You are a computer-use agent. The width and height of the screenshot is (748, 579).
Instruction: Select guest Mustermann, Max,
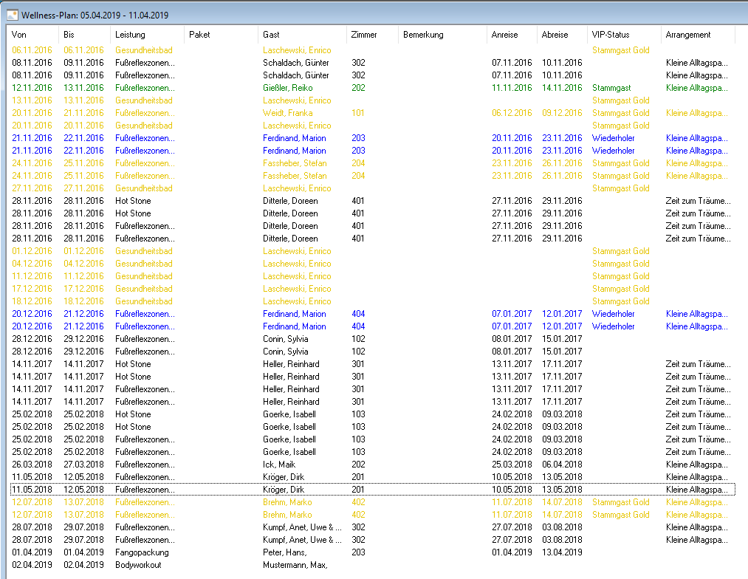(x=295, y=565)
